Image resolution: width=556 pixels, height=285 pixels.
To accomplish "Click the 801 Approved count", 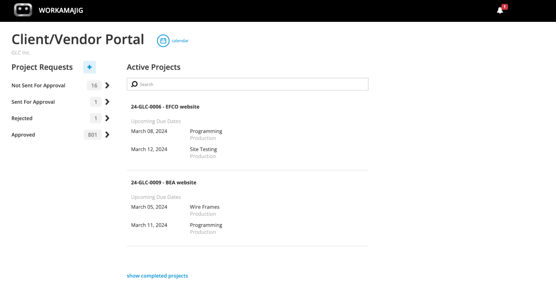I will pyautogui.click(x=92, y=134).
